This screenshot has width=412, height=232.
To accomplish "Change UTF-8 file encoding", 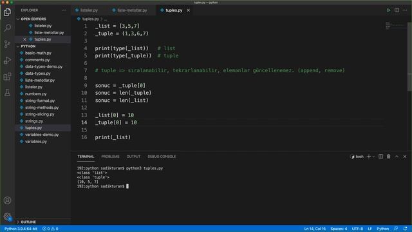I will coord(357,229).
